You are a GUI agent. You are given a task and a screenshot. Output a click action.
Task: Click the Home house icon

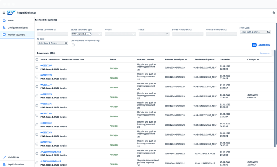point(4,20)
